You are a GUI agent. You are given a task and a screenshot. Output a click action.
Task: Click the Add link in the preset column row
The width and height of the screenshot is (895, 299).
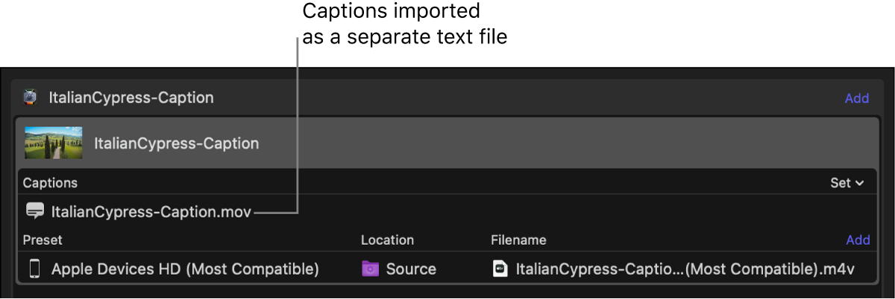pyautogui.click(x=858, y=240)
